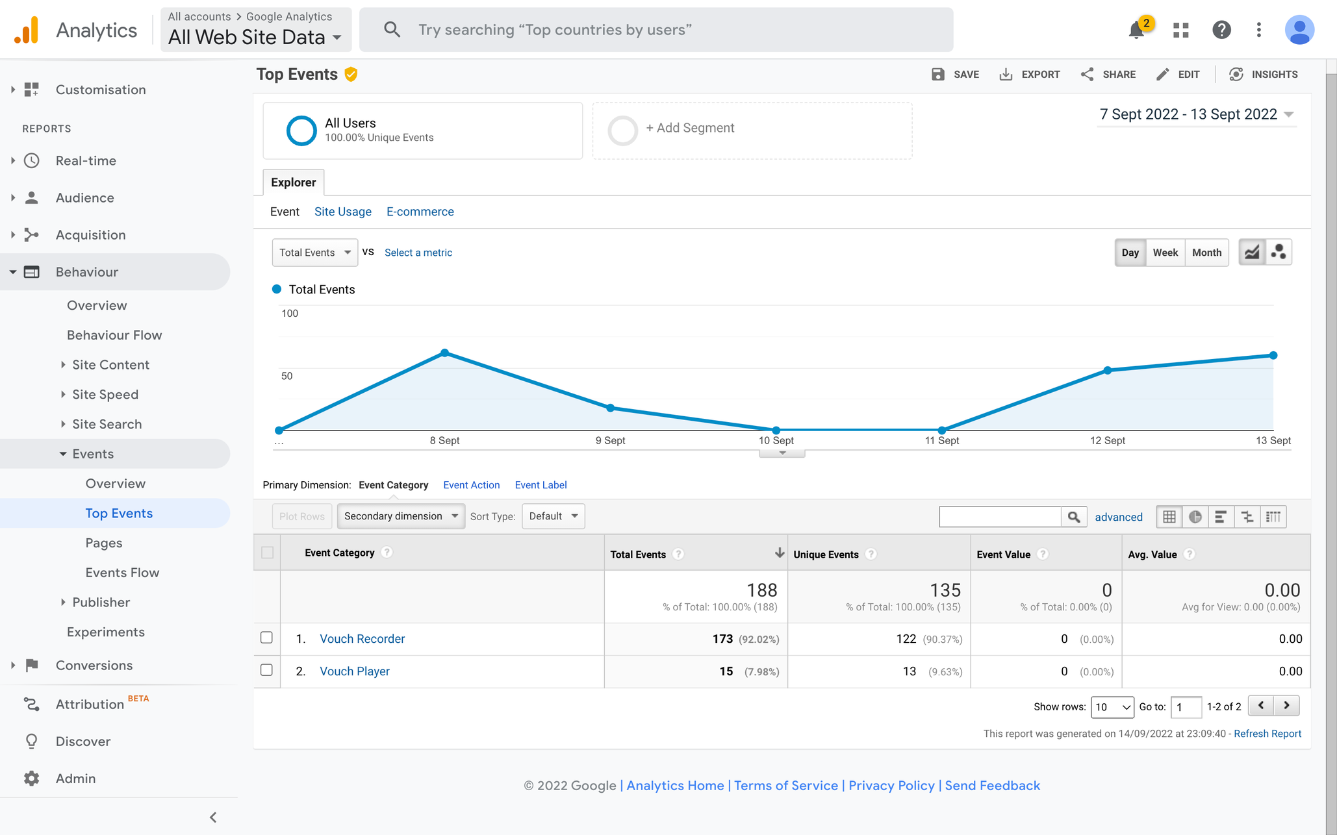1337x835 pixels.
Task: Click the verified shield badge next to Top Events
Action: click(351, 75)
